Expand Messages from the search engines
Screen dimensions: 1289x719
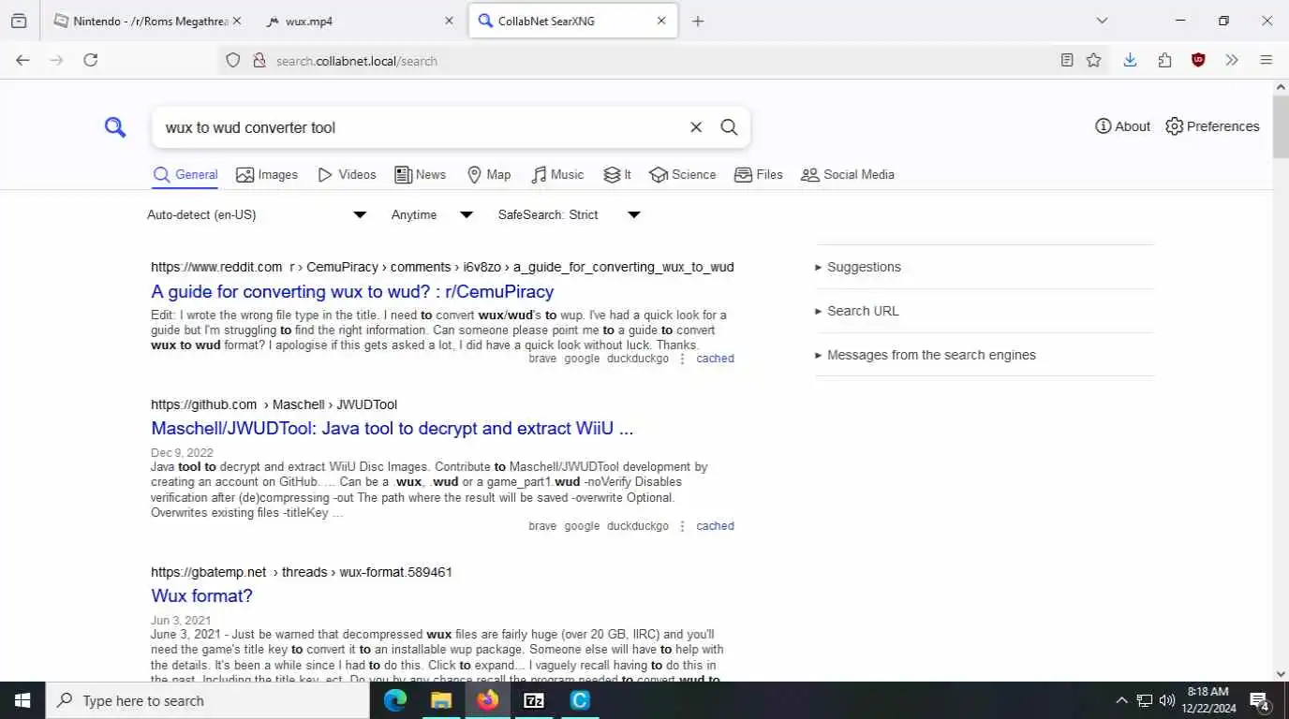pos(985,355)
